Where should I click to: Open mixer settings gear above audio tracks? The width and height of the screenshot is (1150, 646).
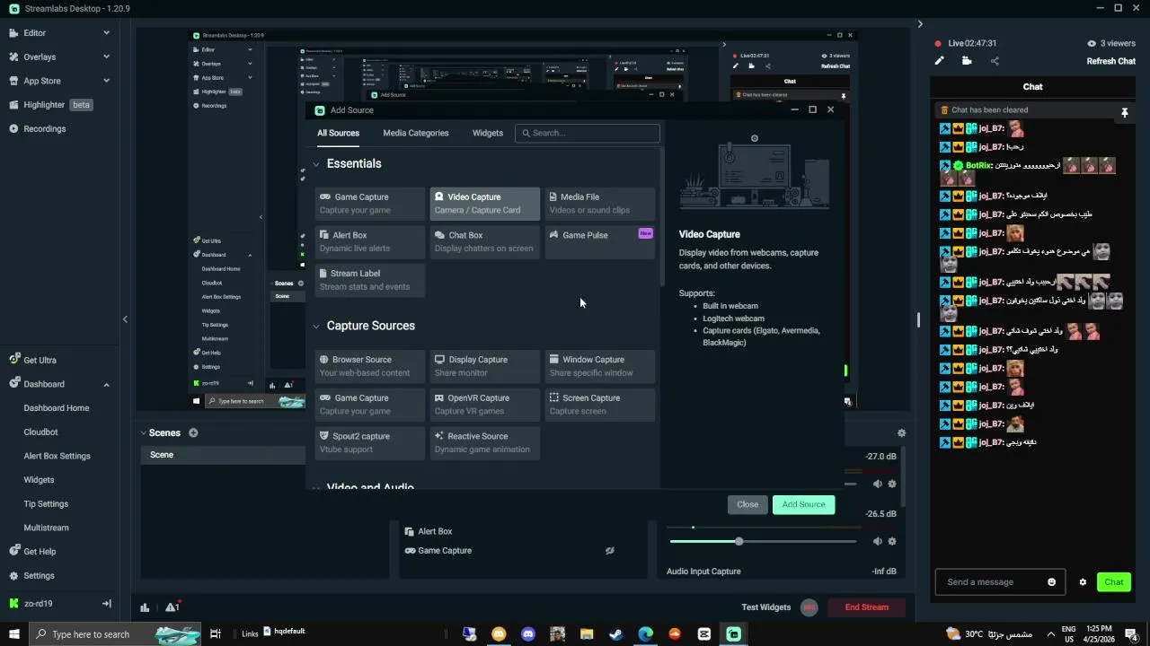[x=901, y=432]
